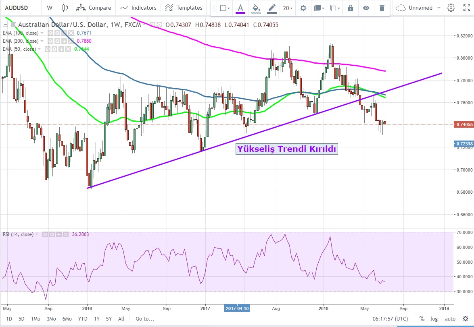Click the AUDUSD symbol search field
474x327 pixels.
(19, 8)
